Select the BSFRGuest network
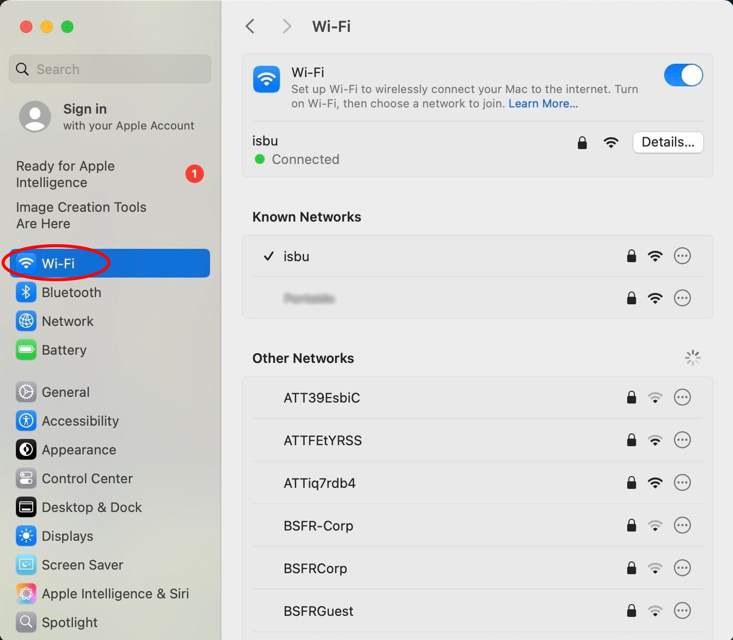The image size is (733, 640). point(478,611)
